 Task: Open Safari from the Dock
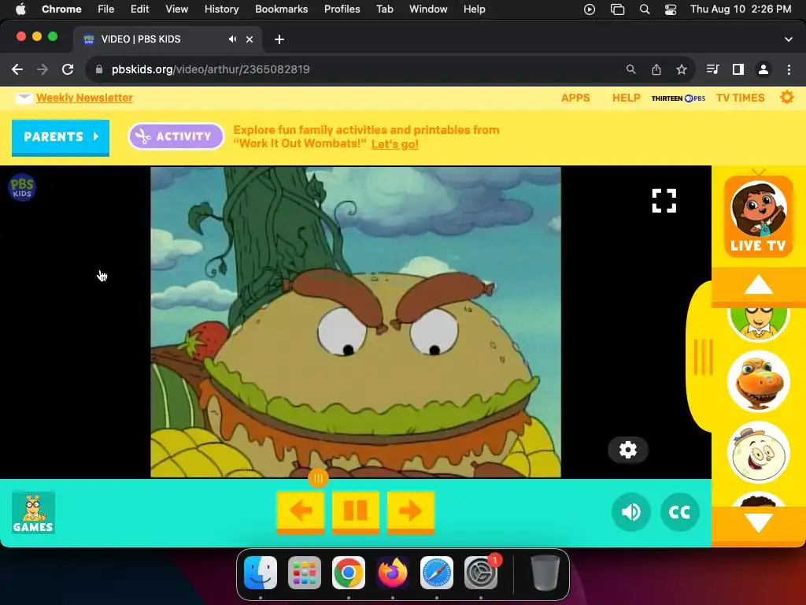[436, 573]
